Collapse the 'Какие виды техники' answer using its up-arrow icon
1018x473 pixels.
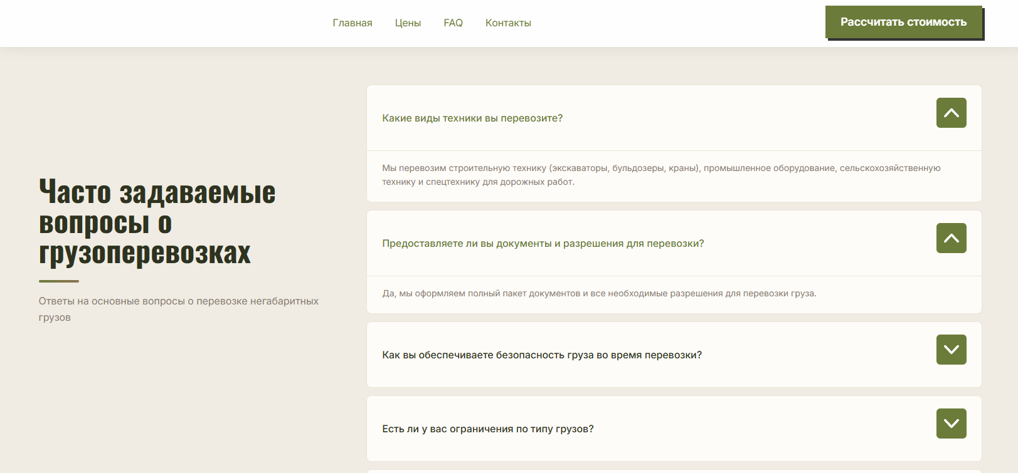951,113
